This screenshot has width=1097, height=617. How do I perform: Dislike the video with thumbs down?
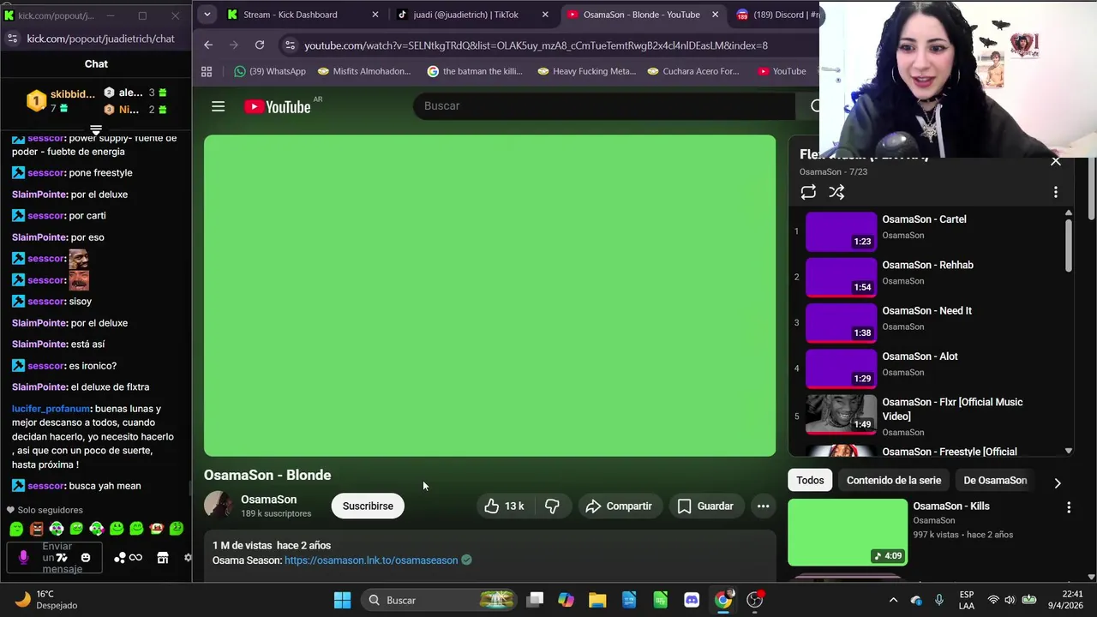click(552, 506)
